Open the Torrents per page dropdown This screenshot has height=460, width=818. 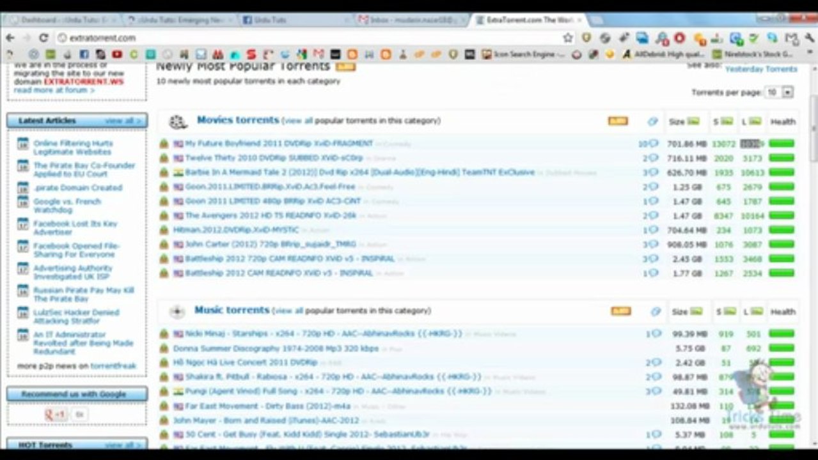780,93
